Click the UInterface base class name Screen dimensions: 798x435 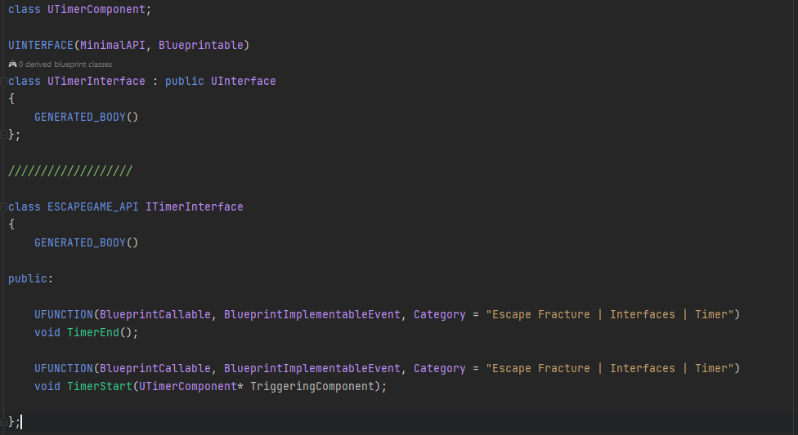click(244, 82)
